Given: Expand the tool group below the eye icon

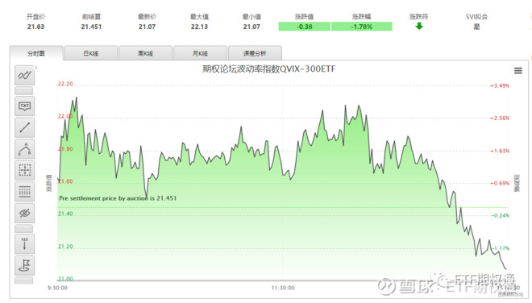Looking at the screenshot, I should (24, 228).
